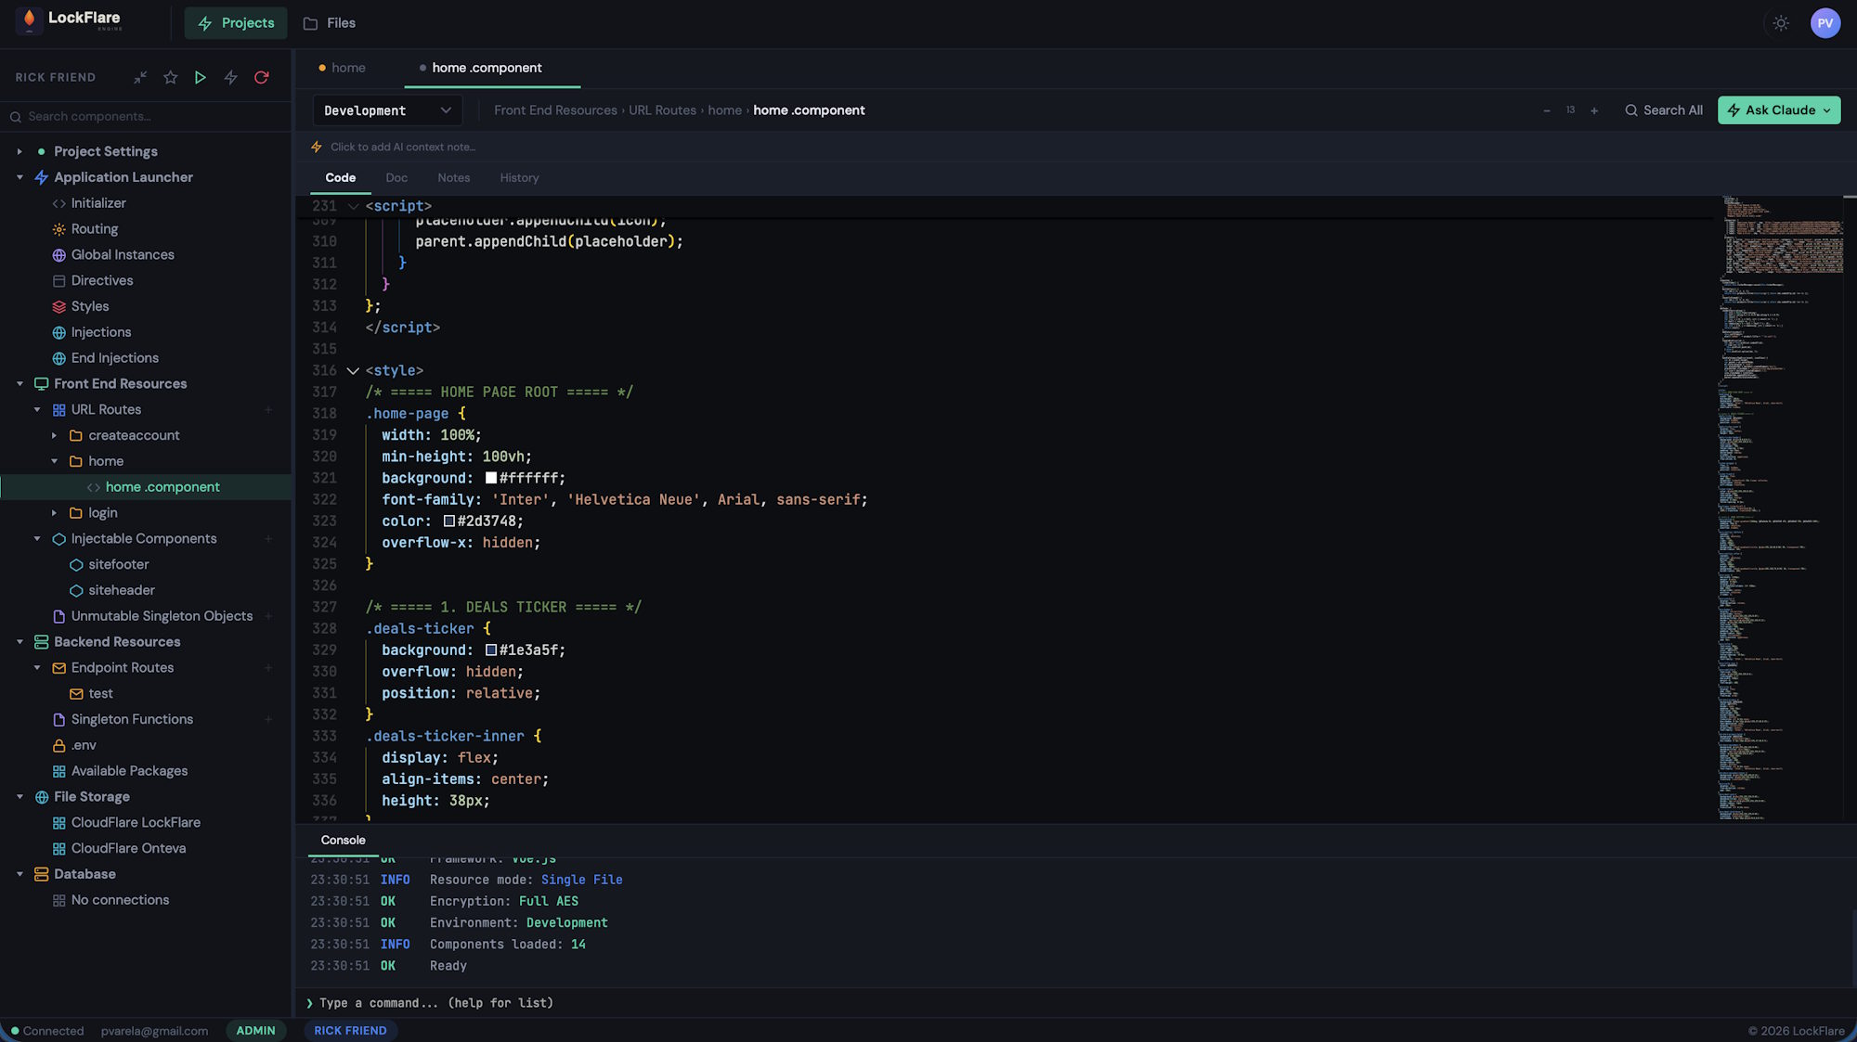Click the AI context note lightning icon

pos(317,147)
